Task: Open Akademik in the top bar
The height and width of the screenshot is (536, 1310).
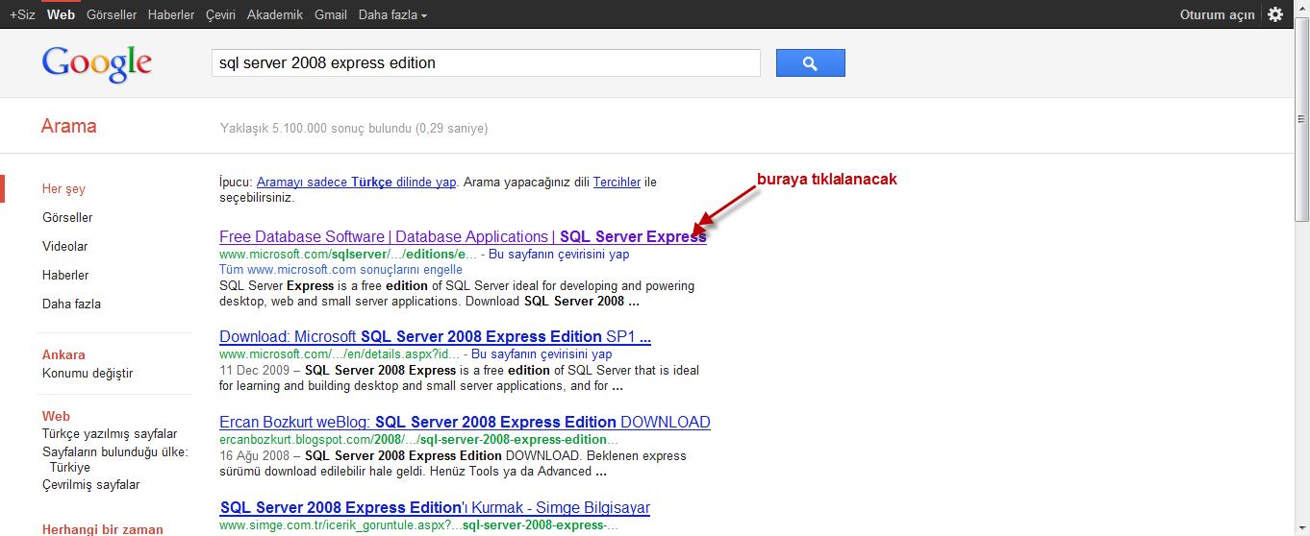Action: pyautogui.click(x=275, y=14)
